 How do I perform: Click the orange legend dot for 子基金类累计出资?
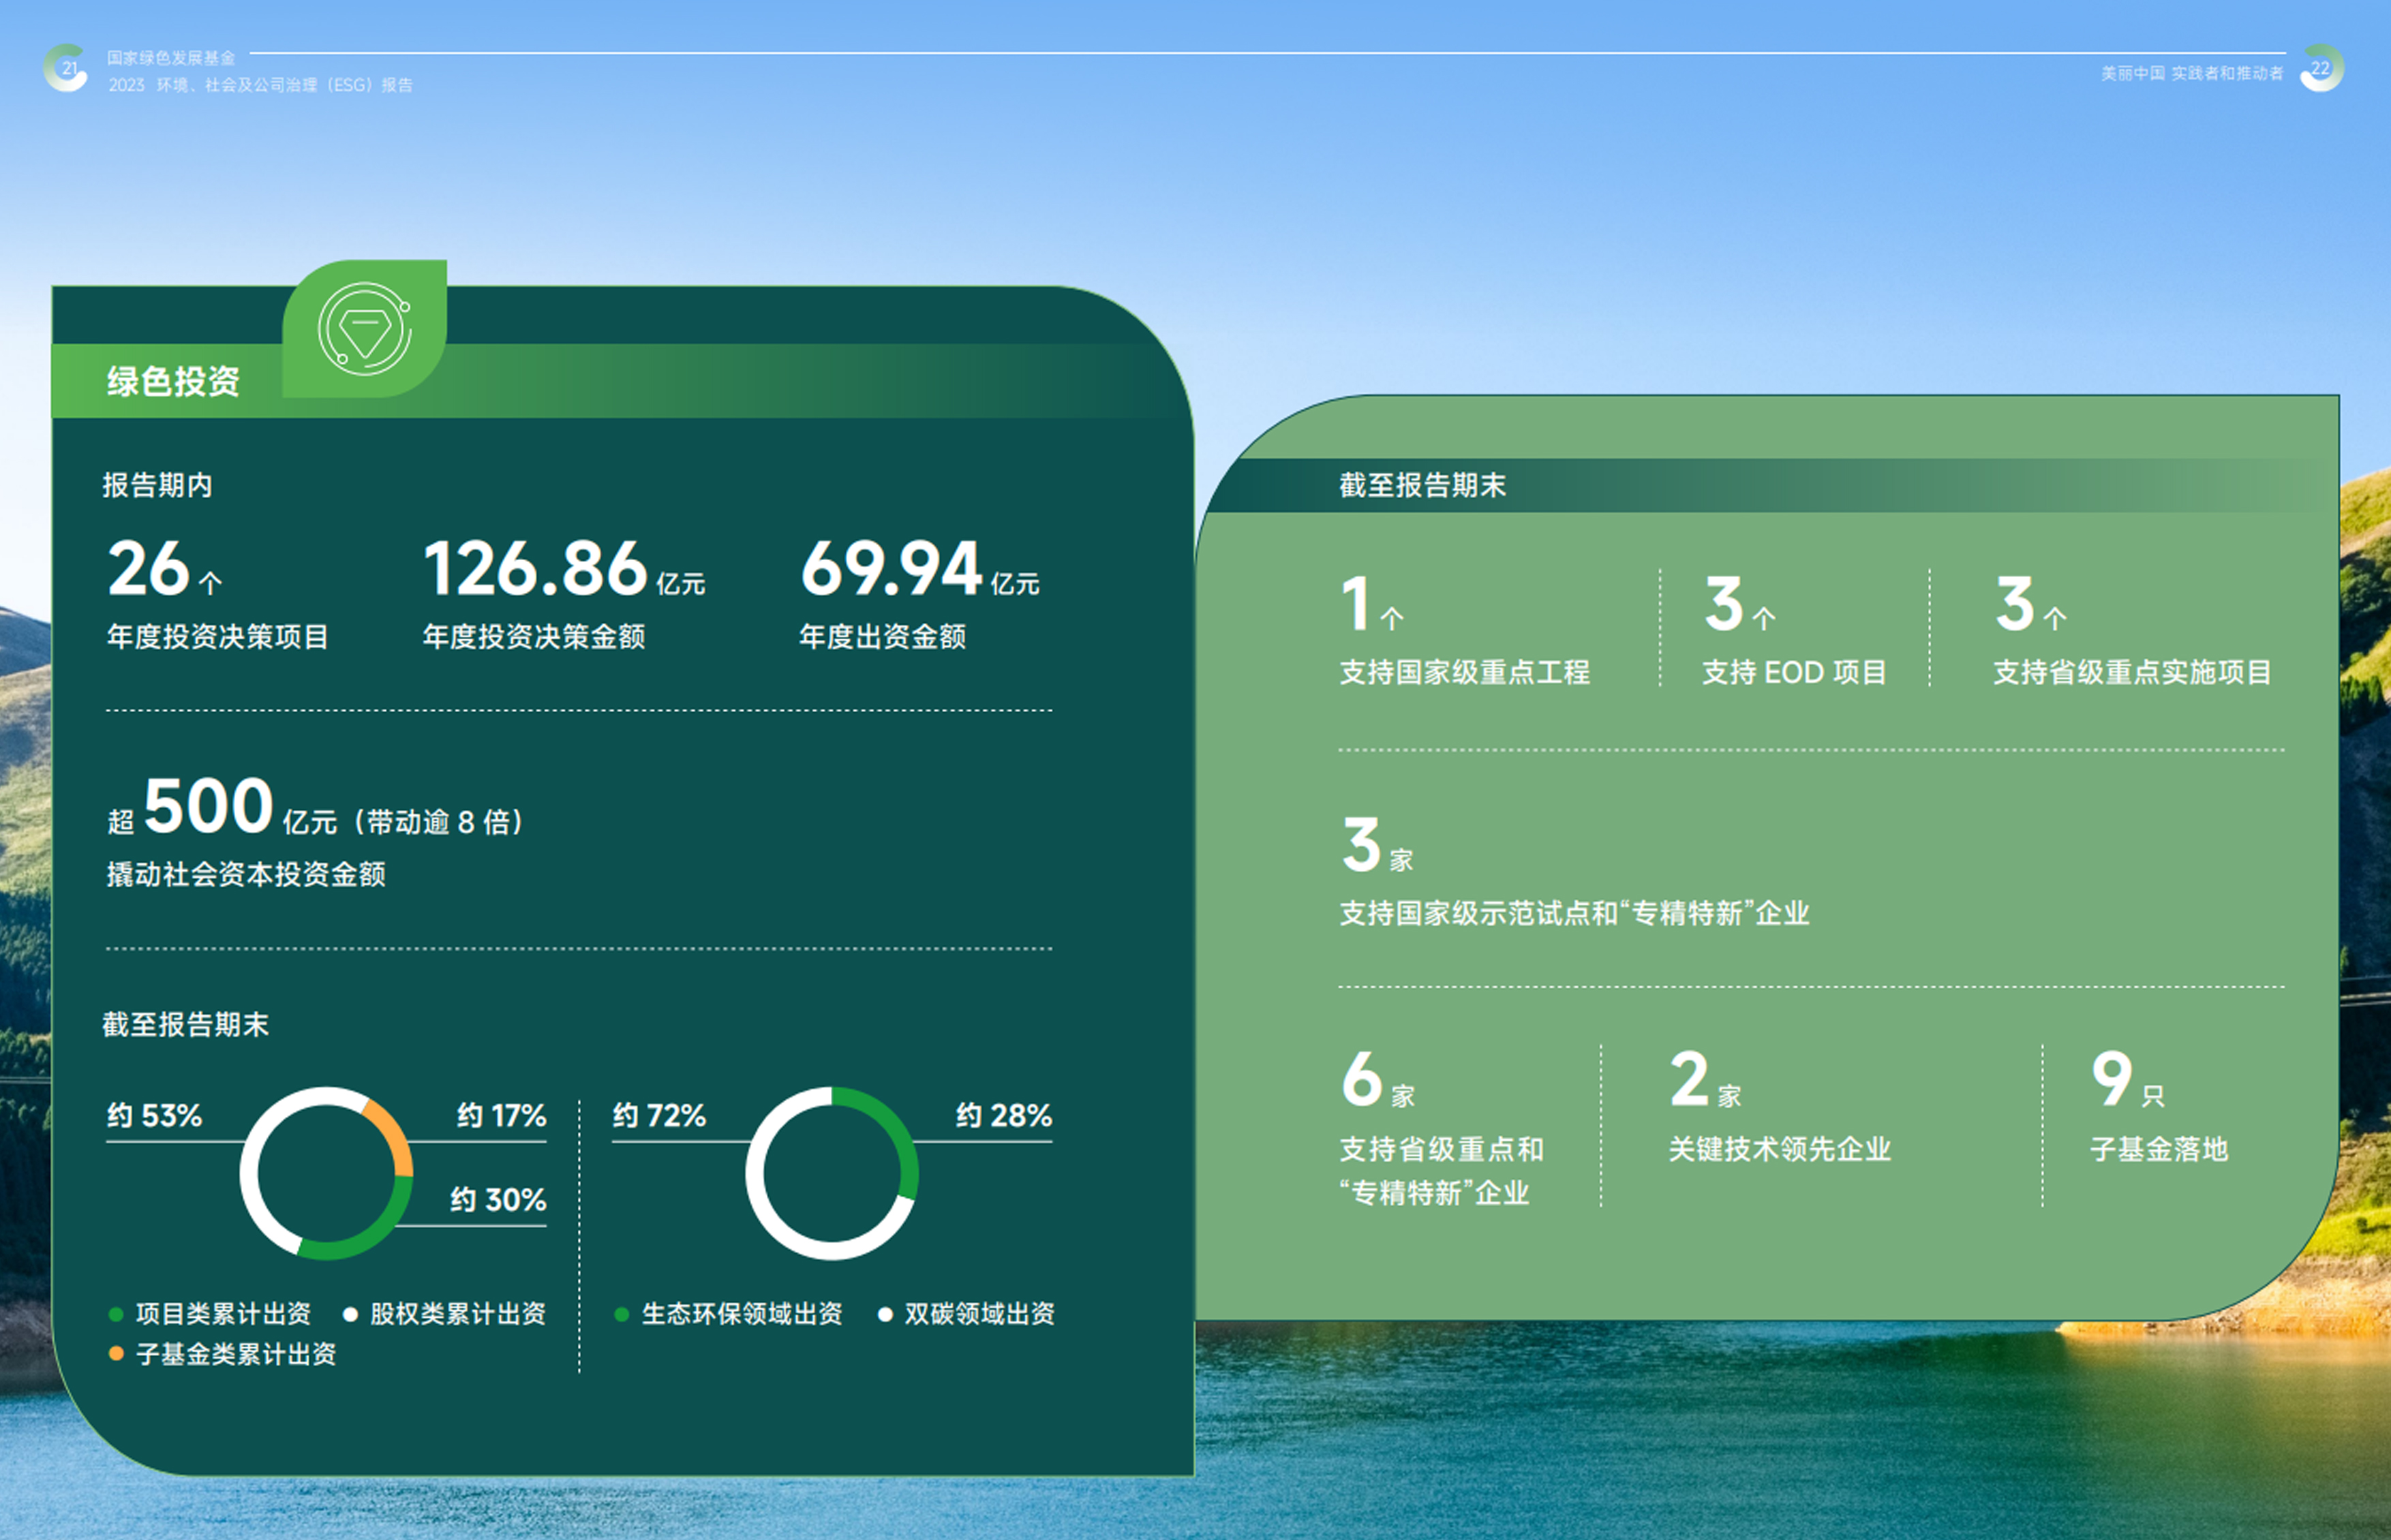tap(116, 1354)
